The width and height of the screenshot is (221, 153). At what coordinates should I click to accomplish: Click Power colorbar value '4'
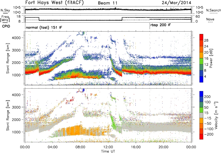[205, 76]
